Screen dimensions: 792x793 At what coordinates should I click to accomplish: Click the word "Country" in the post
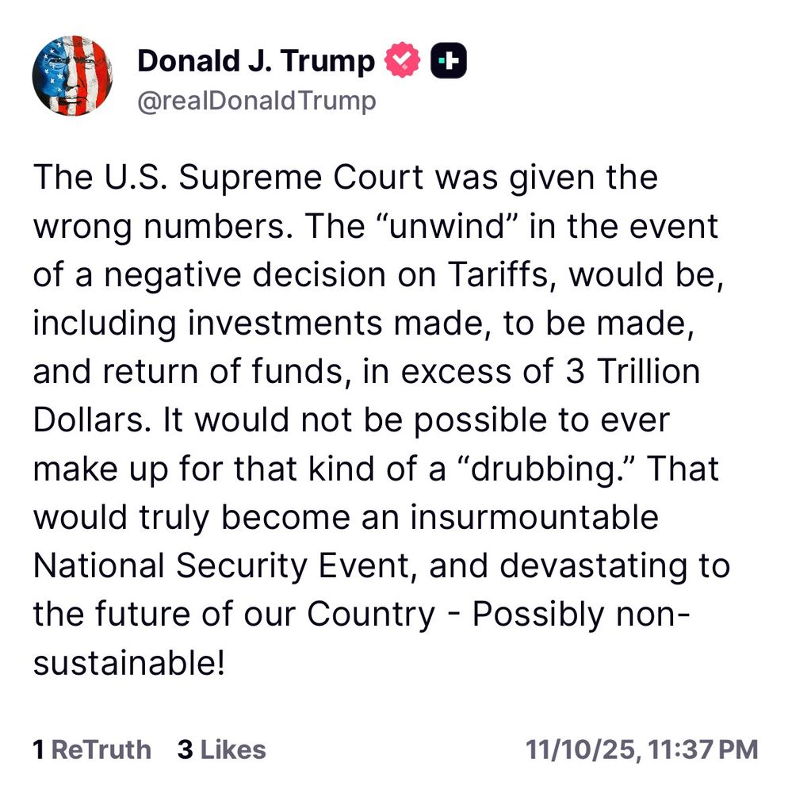pyautogui.click(x=371, y=615)
